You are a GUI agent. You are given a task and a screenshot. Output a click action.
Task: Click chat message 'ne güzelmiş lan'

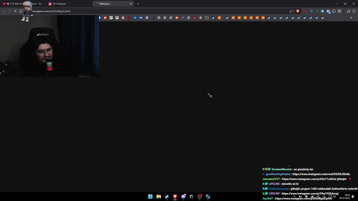click(303, 169)
